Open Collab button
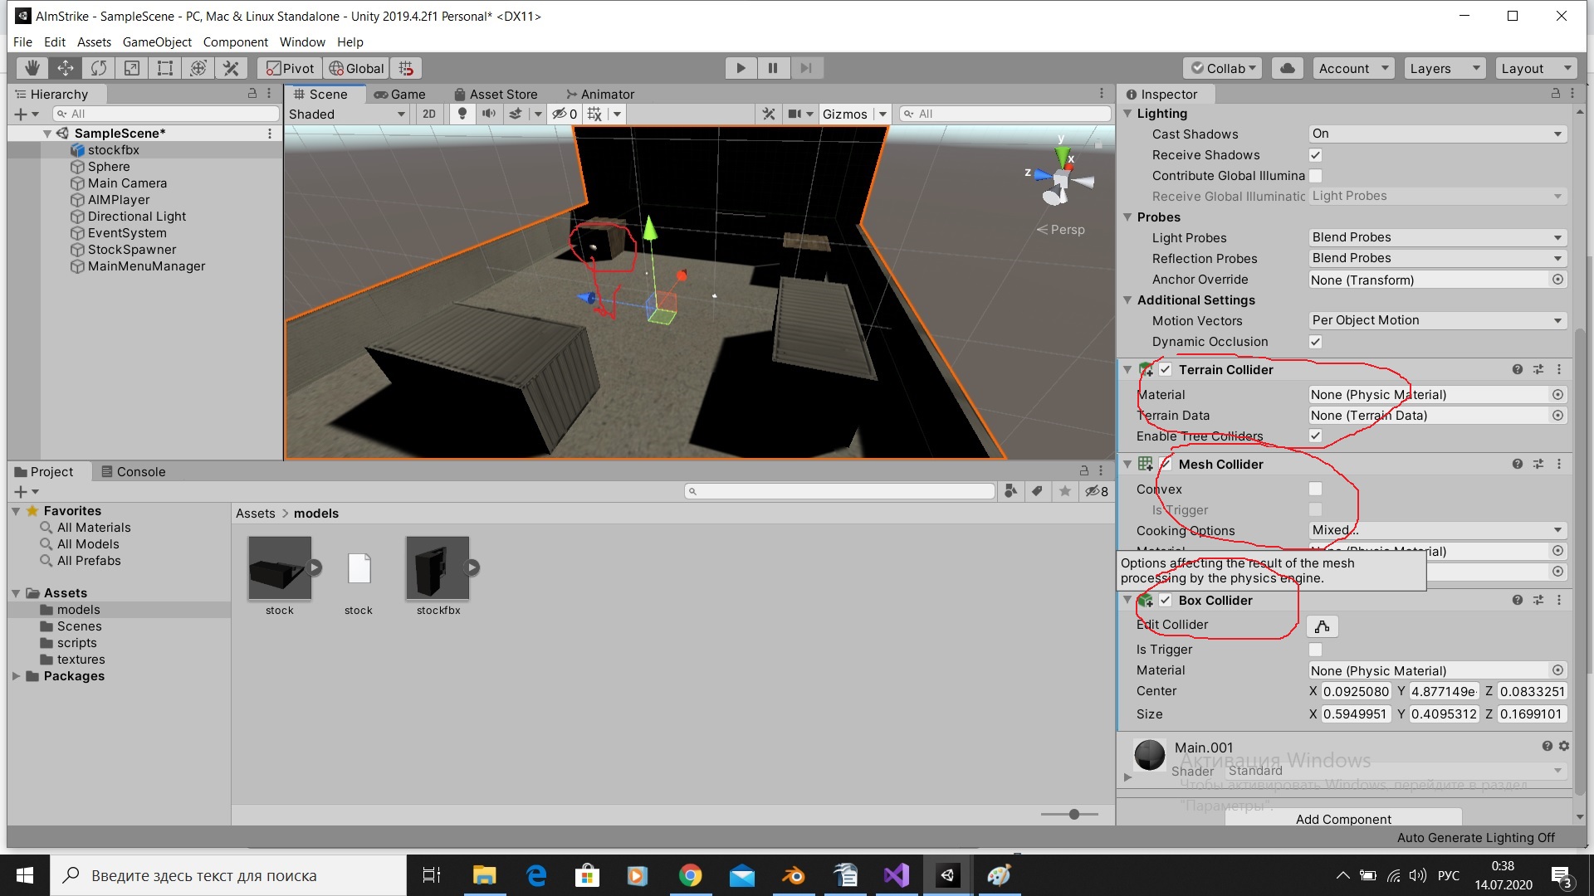The image size is (1594, 896). tap(1223, 68)
